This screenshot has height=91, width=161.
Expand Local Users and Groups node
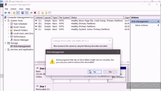tap(8, 33)
